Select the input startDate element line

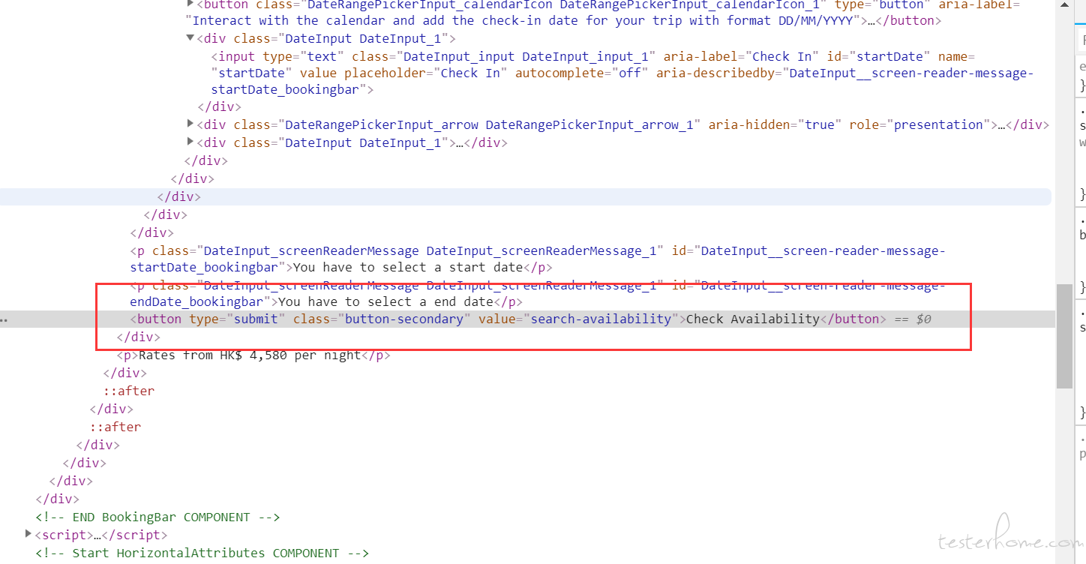622,73
